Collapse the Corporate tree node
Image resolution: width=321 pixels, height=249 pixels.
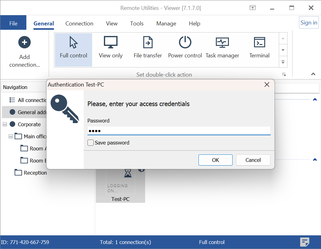[x=5, y=124]
